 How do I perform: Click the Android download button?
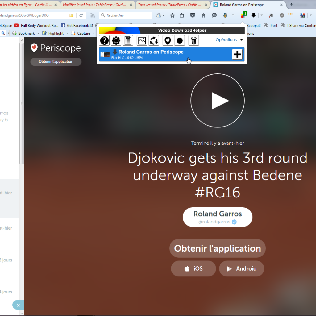click(242, 269)
